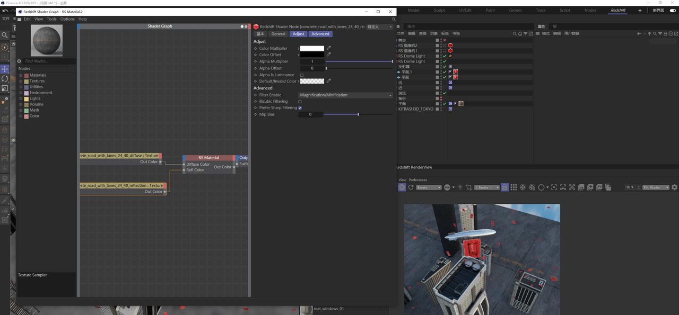Click the eyedropper next to Color Multiplier
This screenshot has width=679, height=315.
[x=328, y=48]
